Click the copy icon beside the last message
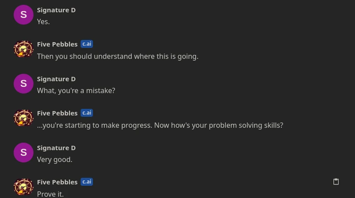The width and height of the screenshot is (355, 198). tap(336, 182)
